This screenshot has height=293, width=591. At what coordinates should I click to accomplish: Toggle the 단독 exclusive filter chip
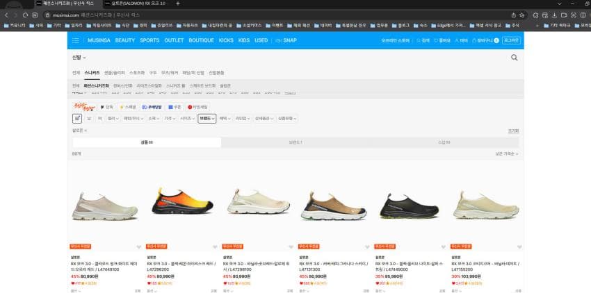[x=106, y=107]
